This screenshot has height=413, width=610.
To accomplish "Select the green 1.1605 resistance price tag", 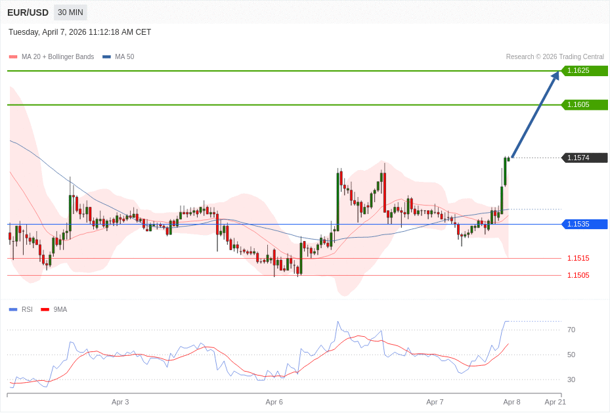I will pyautogui.click(x=584, y=105).
